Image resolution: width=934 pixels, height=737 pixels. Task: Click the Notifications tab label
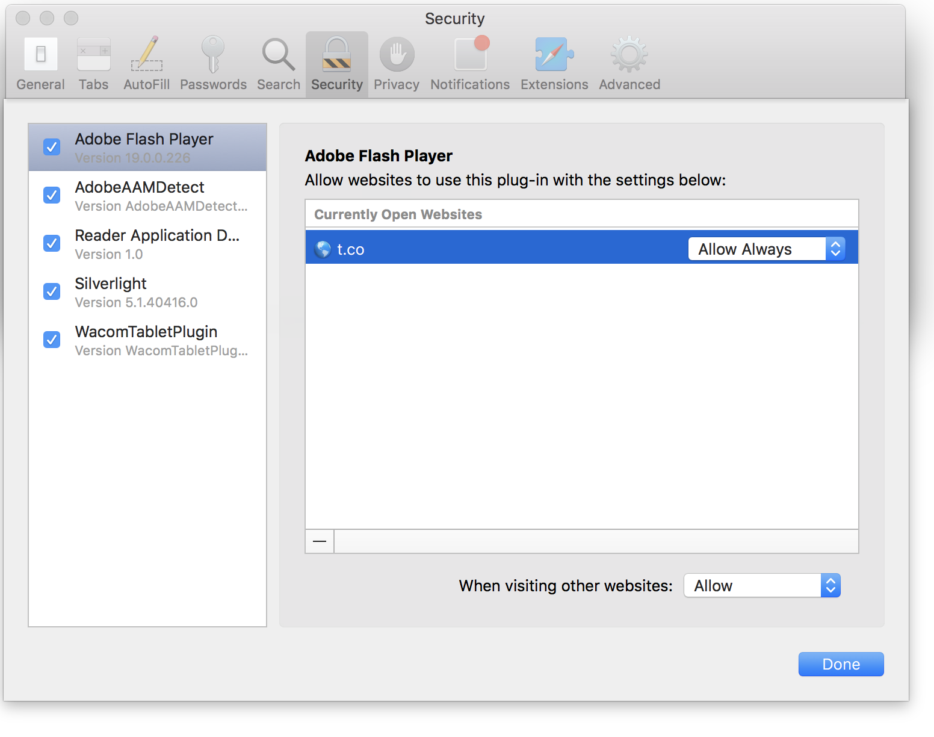click(x=470, y=85)
